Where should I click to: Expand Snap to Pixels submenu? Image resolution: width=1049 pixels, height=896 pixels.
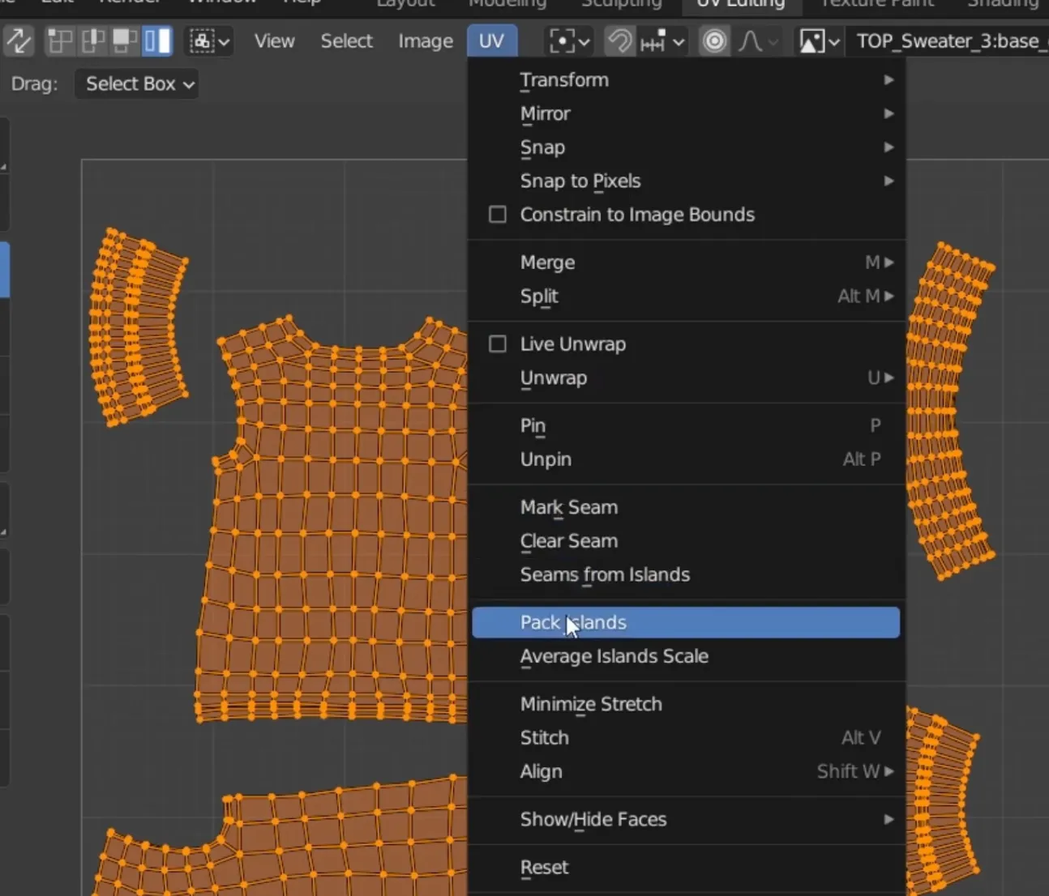point(686,181)
